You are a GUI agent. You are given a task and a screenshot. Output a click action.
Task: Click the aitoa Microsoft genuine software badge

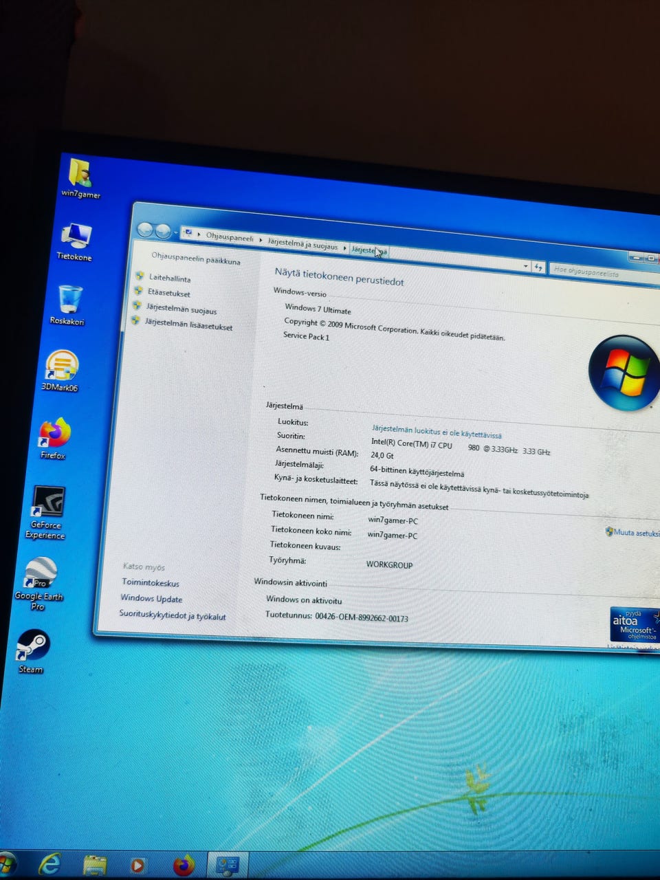[635, 625]
